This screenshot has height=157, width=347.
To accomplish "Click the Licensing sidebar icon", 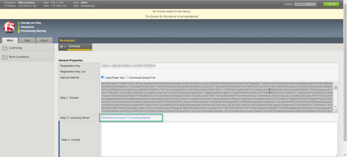I will click(x=5, y=48).
